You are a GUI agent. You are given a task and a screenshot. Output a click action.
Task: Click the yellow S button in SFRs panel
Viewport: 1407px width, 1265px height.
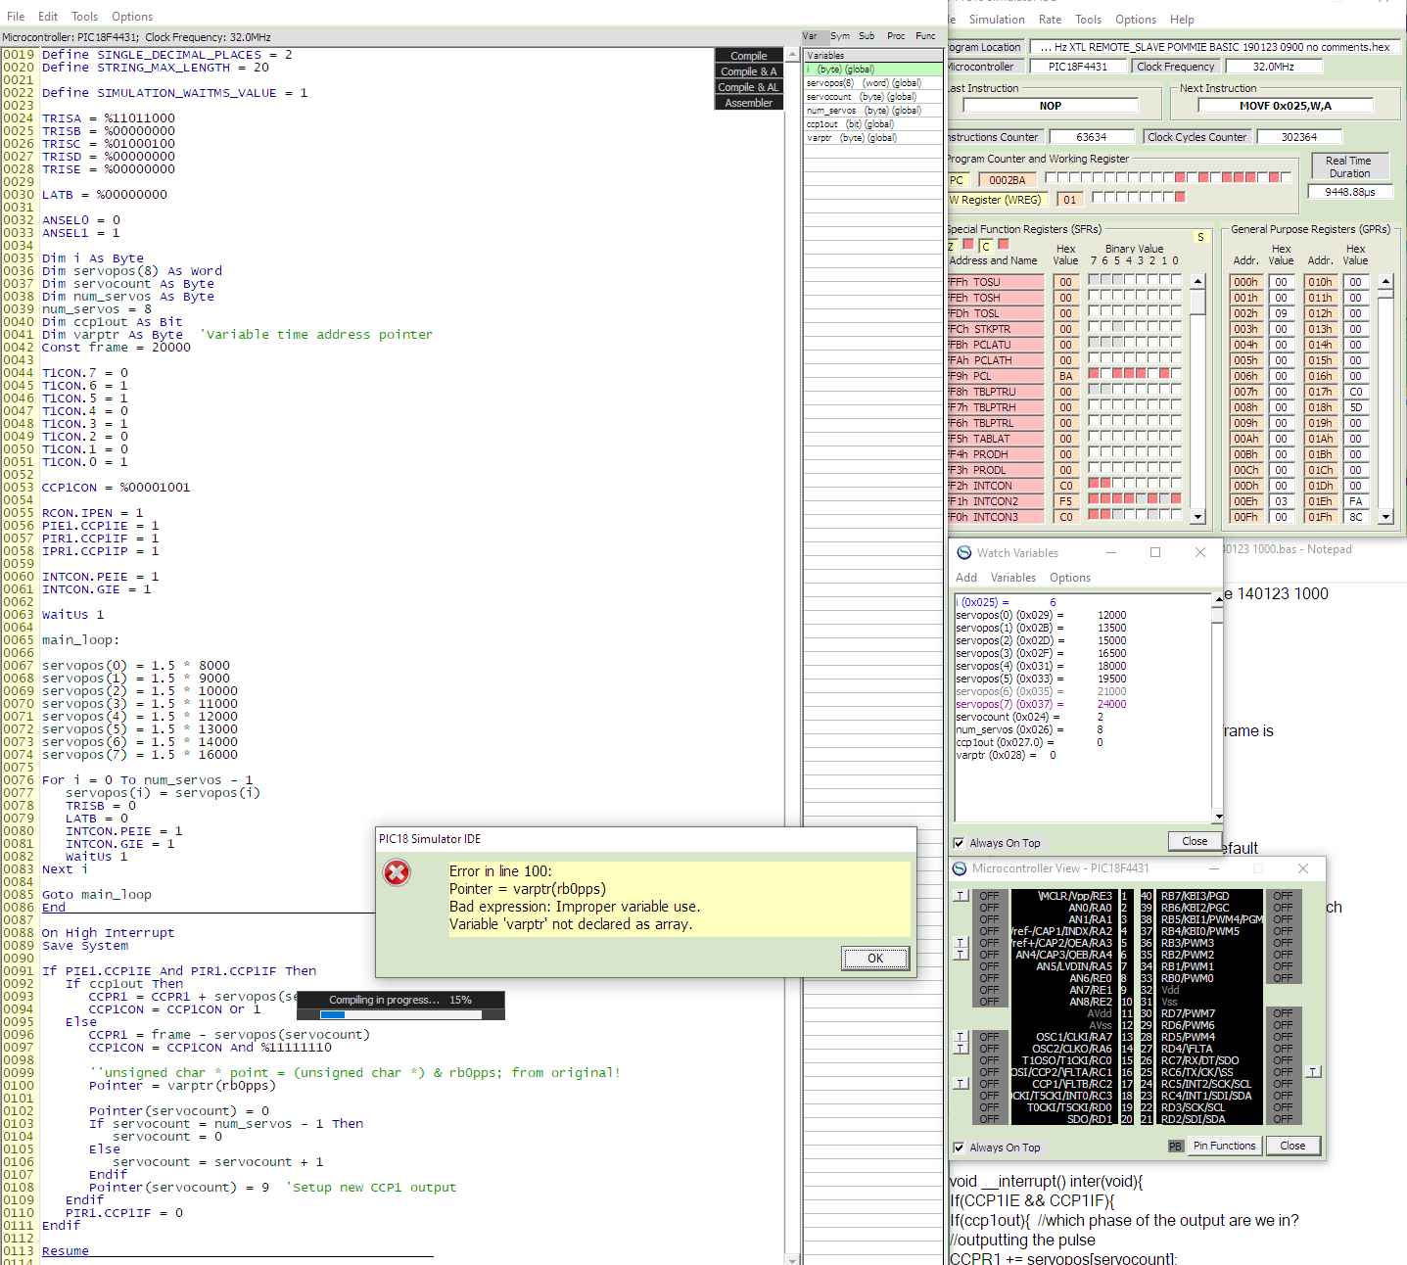[1200, 237]
